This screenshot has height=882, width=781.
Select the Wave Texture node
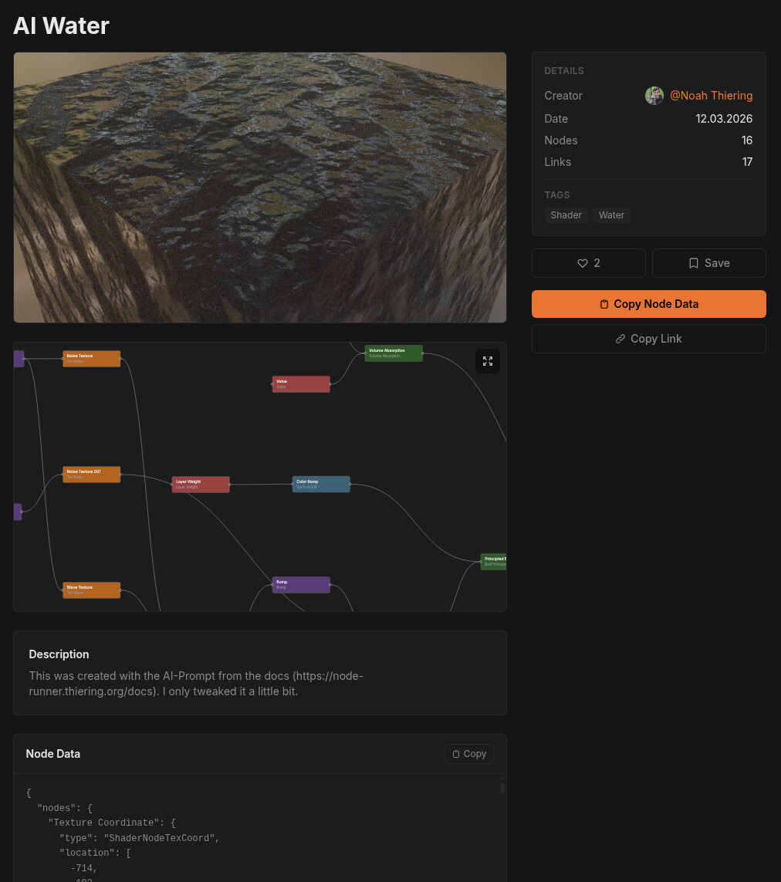[92, 590]
